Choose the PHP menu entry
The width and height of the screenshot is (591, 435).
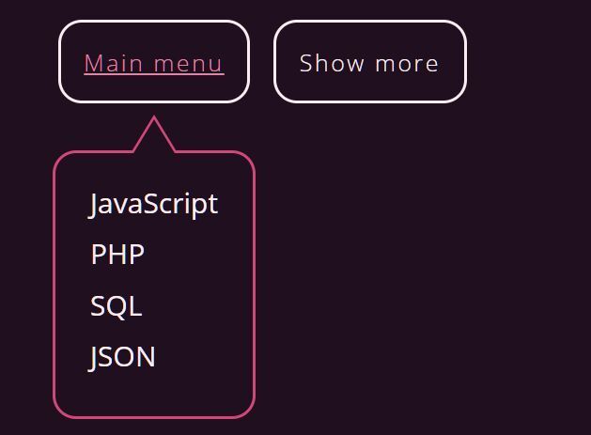(117, 254)
